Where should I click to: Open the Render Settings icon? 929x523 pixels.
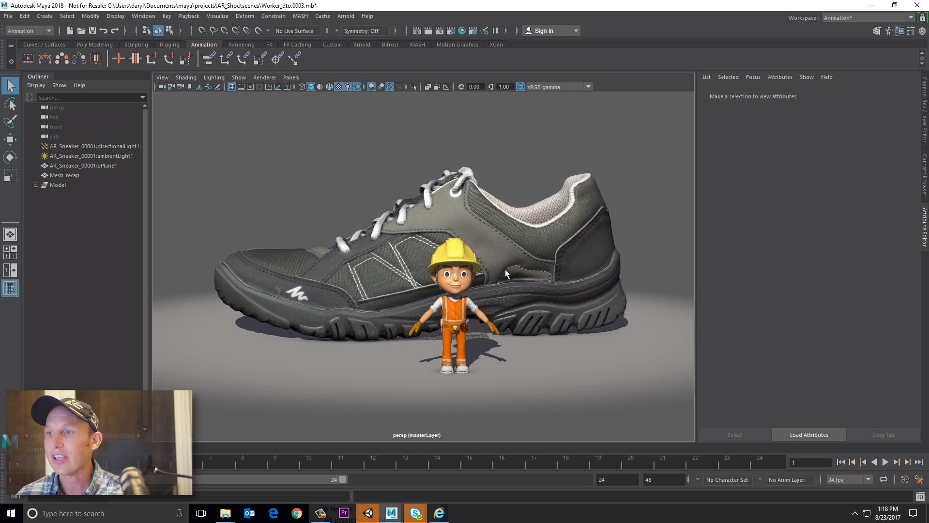coord(451,31)
